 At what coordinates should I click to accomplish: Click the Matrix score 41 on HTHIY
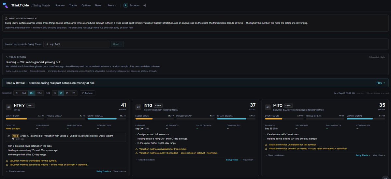click(123, 105)
